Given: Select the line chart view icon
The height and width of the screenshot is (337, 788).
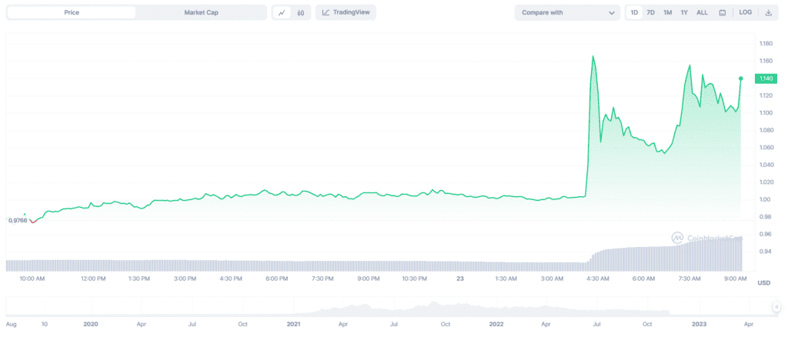Looking at the screenshot, I should point(282,12).
